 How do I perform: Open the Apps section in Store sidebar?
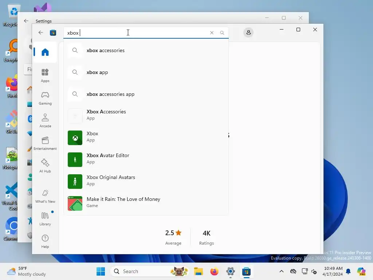pos(45,75)
